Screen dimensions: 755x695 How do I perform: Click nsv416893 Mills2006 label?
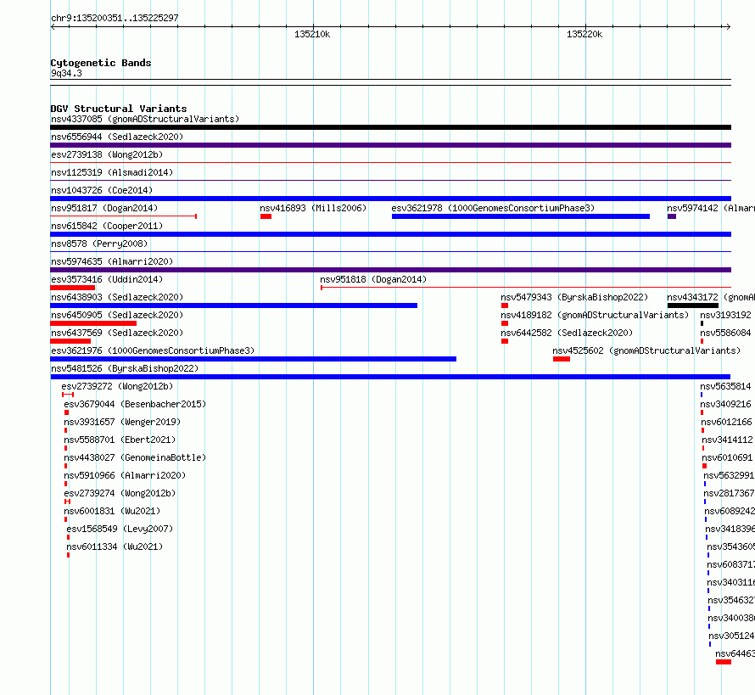[313, 208]
